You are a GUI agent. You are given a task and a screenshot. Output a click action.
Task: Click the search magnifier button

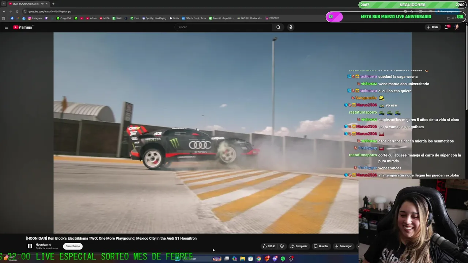click(x=278, y=27)
